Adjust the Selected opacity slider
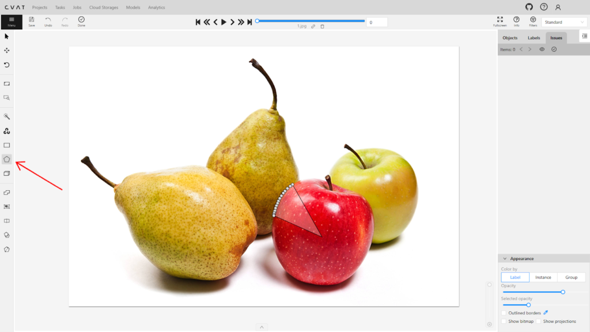590x332 pixels. [543, 305]
